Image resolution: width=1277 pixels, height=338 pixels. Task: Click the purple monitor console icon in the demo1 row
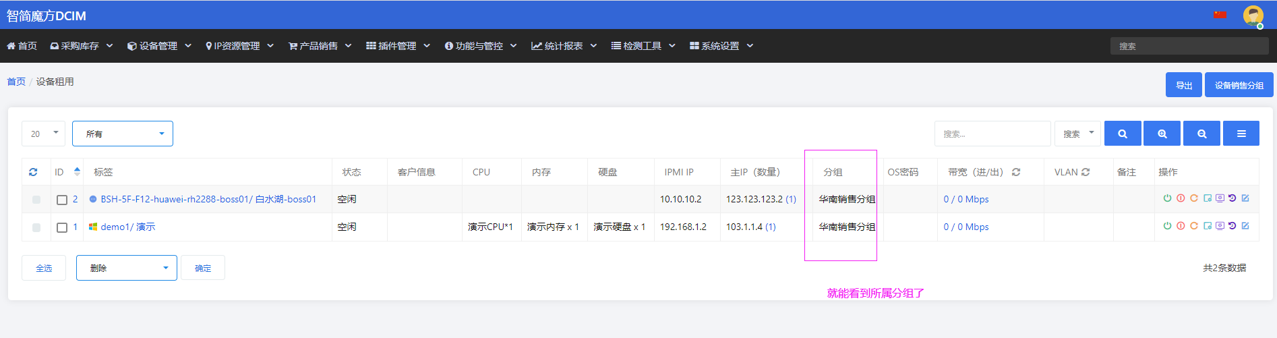[x=1220, y=226]
